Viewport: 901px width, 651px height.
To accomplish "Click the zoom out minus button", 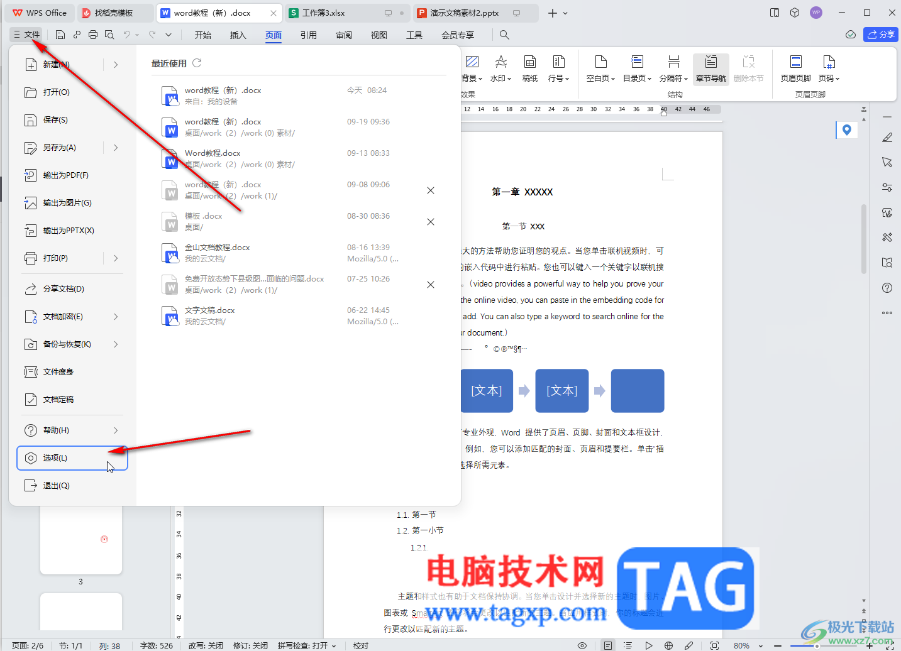I will pyautogui.click(x=778, y=645).
